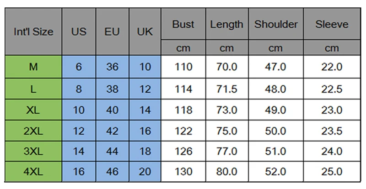
Task: Select bust value 118
Action: (183, 110)
